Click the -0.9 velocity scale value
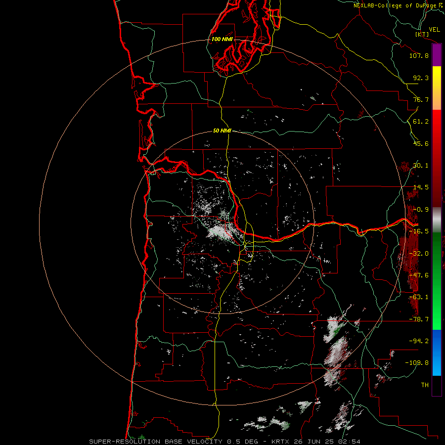 point(421,210)
